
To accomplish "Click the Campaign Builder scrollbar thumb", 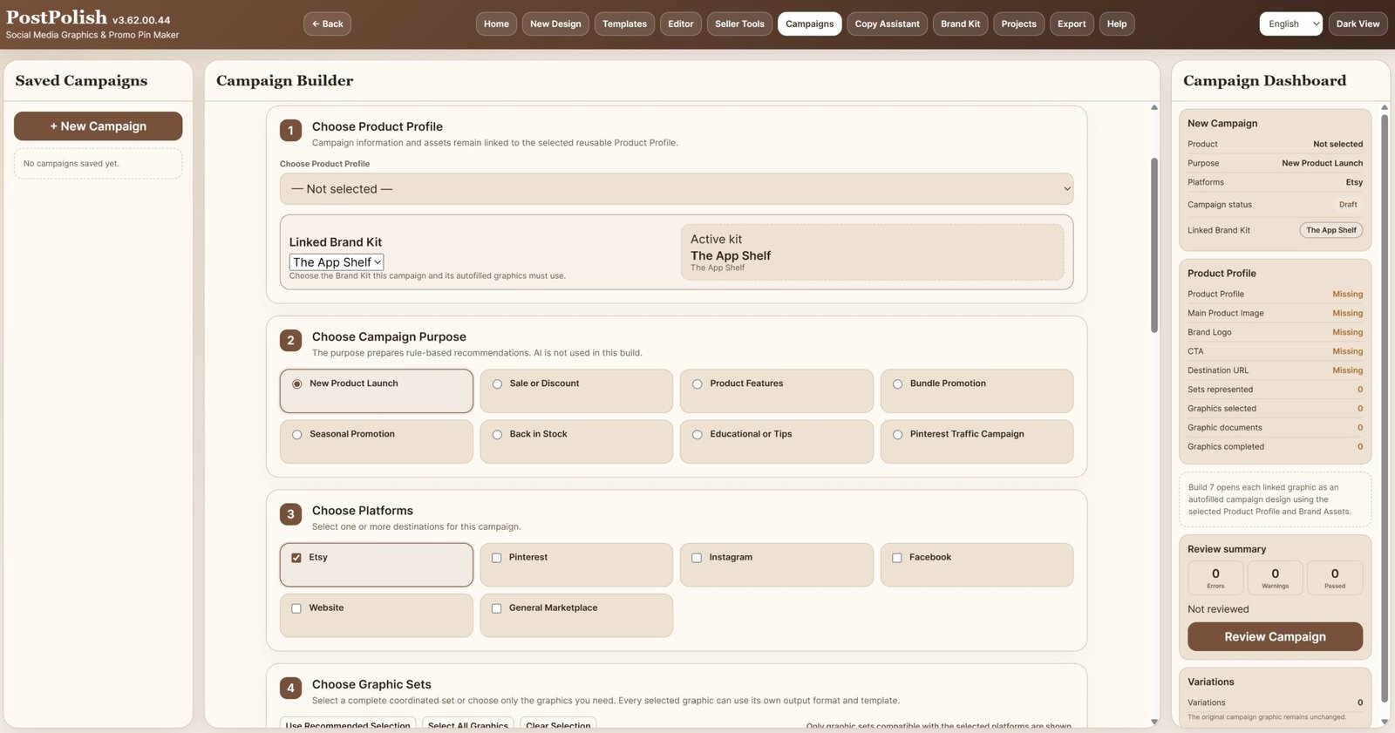I will (1154, 244).
